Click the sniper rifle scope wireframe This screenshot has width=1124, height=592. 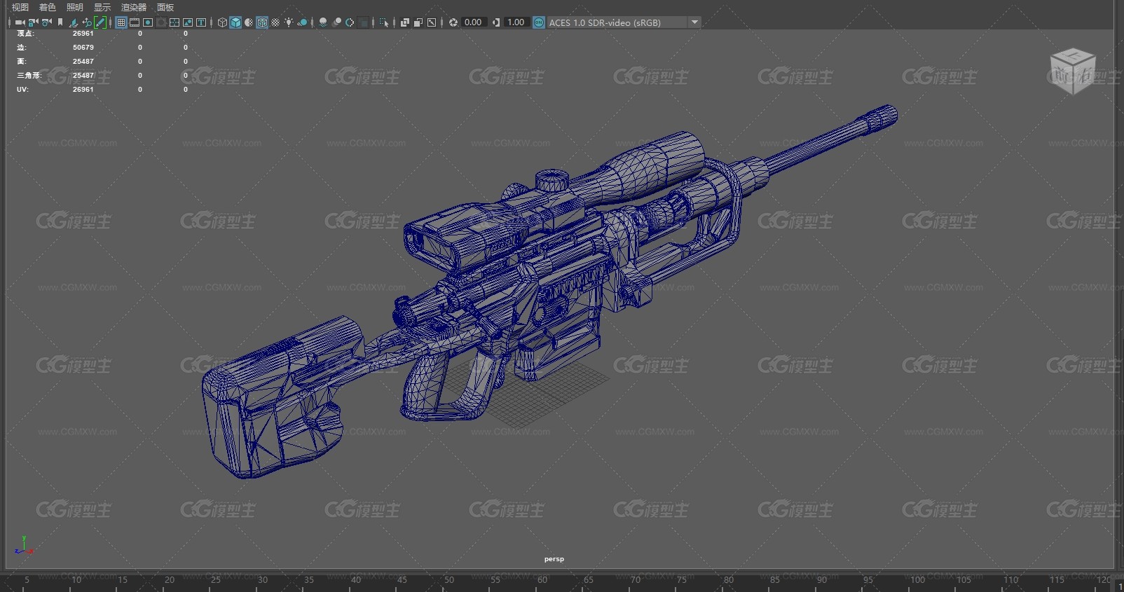tap(554, 203)
